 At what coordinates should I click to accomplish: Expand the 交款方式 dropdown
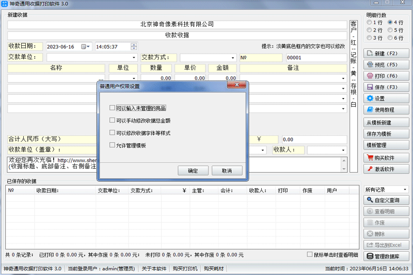233,58
